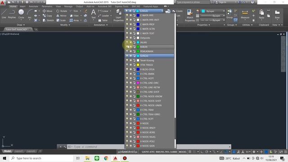Select the Circle tool

pyautogui.click(x=21, y=14)
